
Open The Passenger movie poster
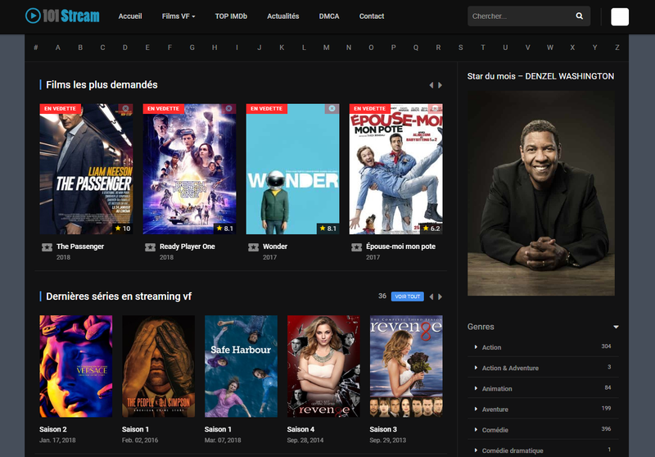coord(87,169)
